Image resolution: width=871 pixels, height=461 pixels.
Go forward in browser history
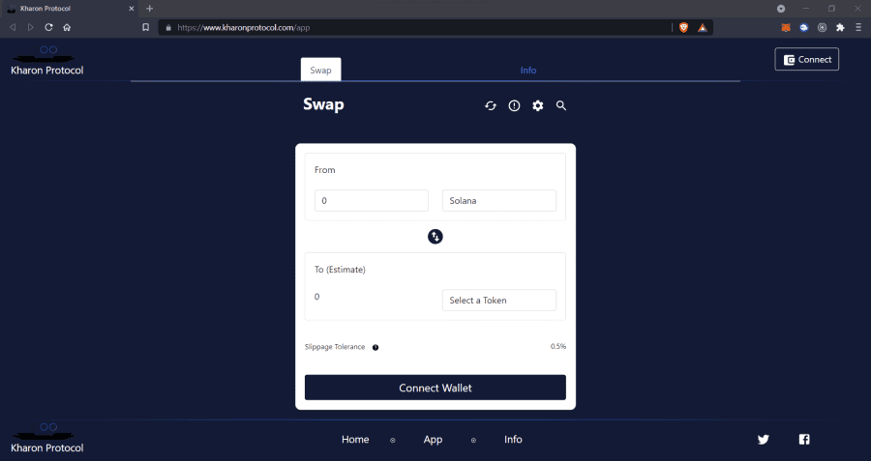[x=31, y=27]
